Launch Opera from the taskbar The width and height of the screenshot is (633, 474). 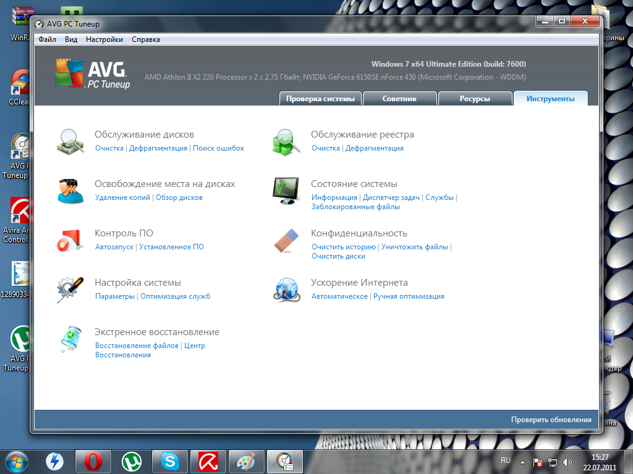coord(93,462)
